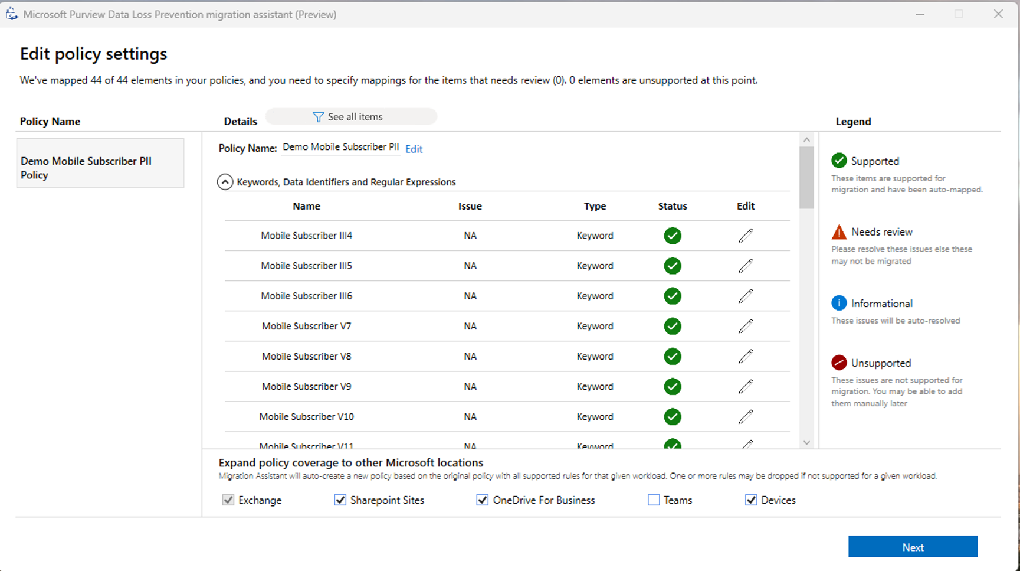This screenshot has width=1020, height=571.
Task: Click the migration assistant icon in the title bar
Action: (x=12, y=14)
